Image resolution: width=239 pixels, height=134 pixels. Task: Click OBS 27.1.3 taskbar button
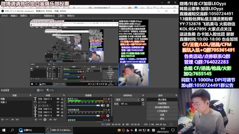pyautogui.click(x=59, y=130)
